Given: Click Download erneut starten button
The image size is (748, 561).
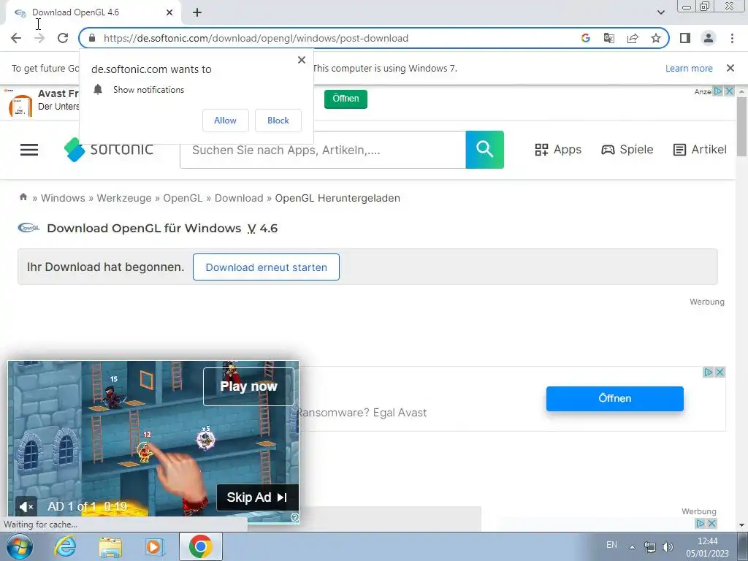Looking at the screenshot, I should pos(266,267).
